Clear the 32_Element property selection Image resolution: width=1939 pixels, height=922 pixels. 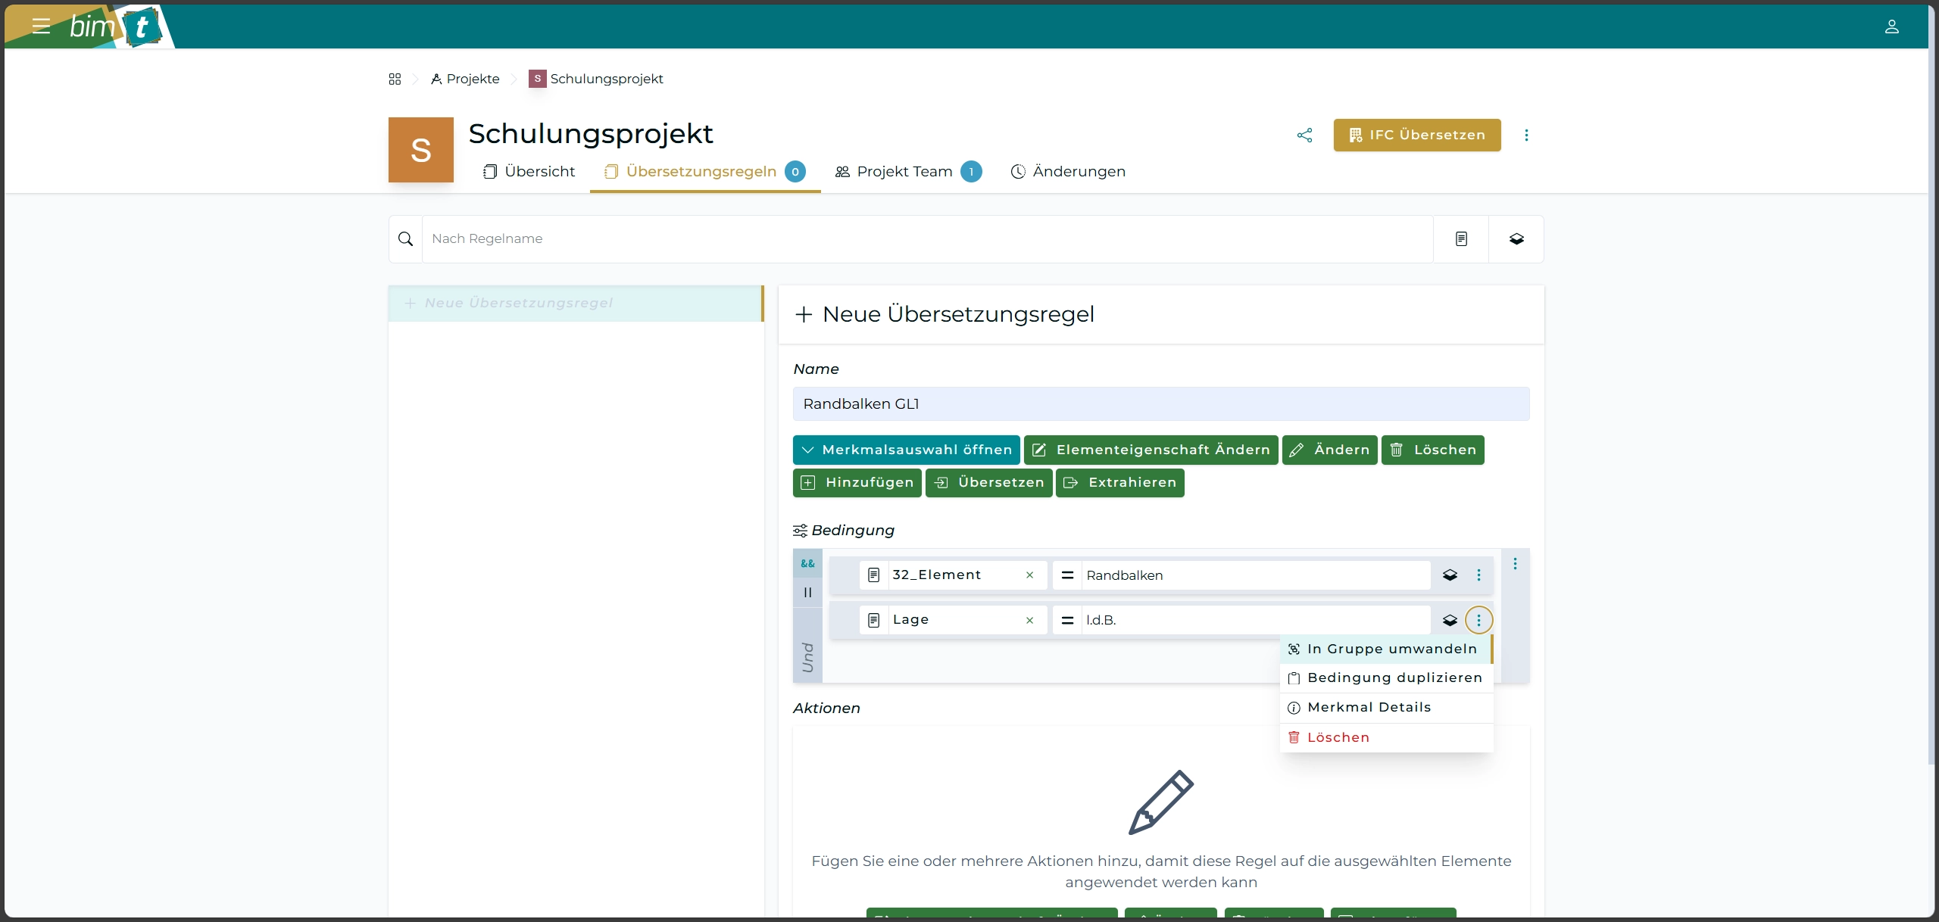click(1029, 575)
